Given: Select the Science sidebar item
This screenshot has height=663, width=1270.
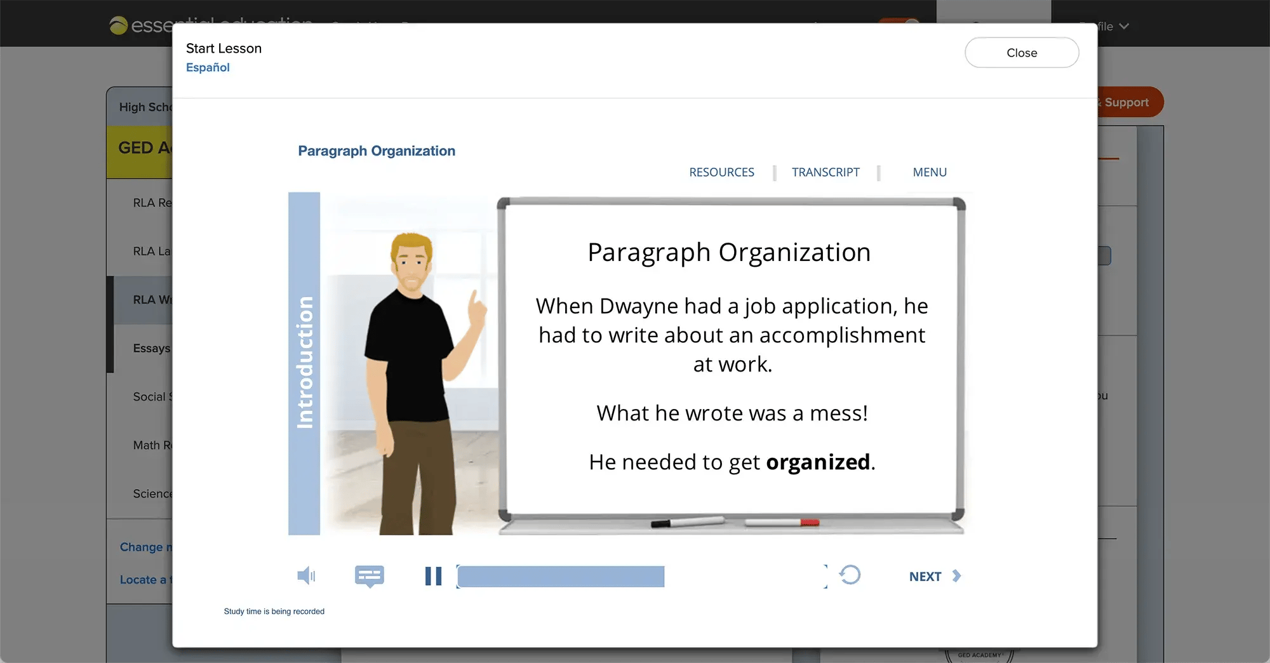Looking at the screenshot, I should pyautogui.click(x=151, y=493).
